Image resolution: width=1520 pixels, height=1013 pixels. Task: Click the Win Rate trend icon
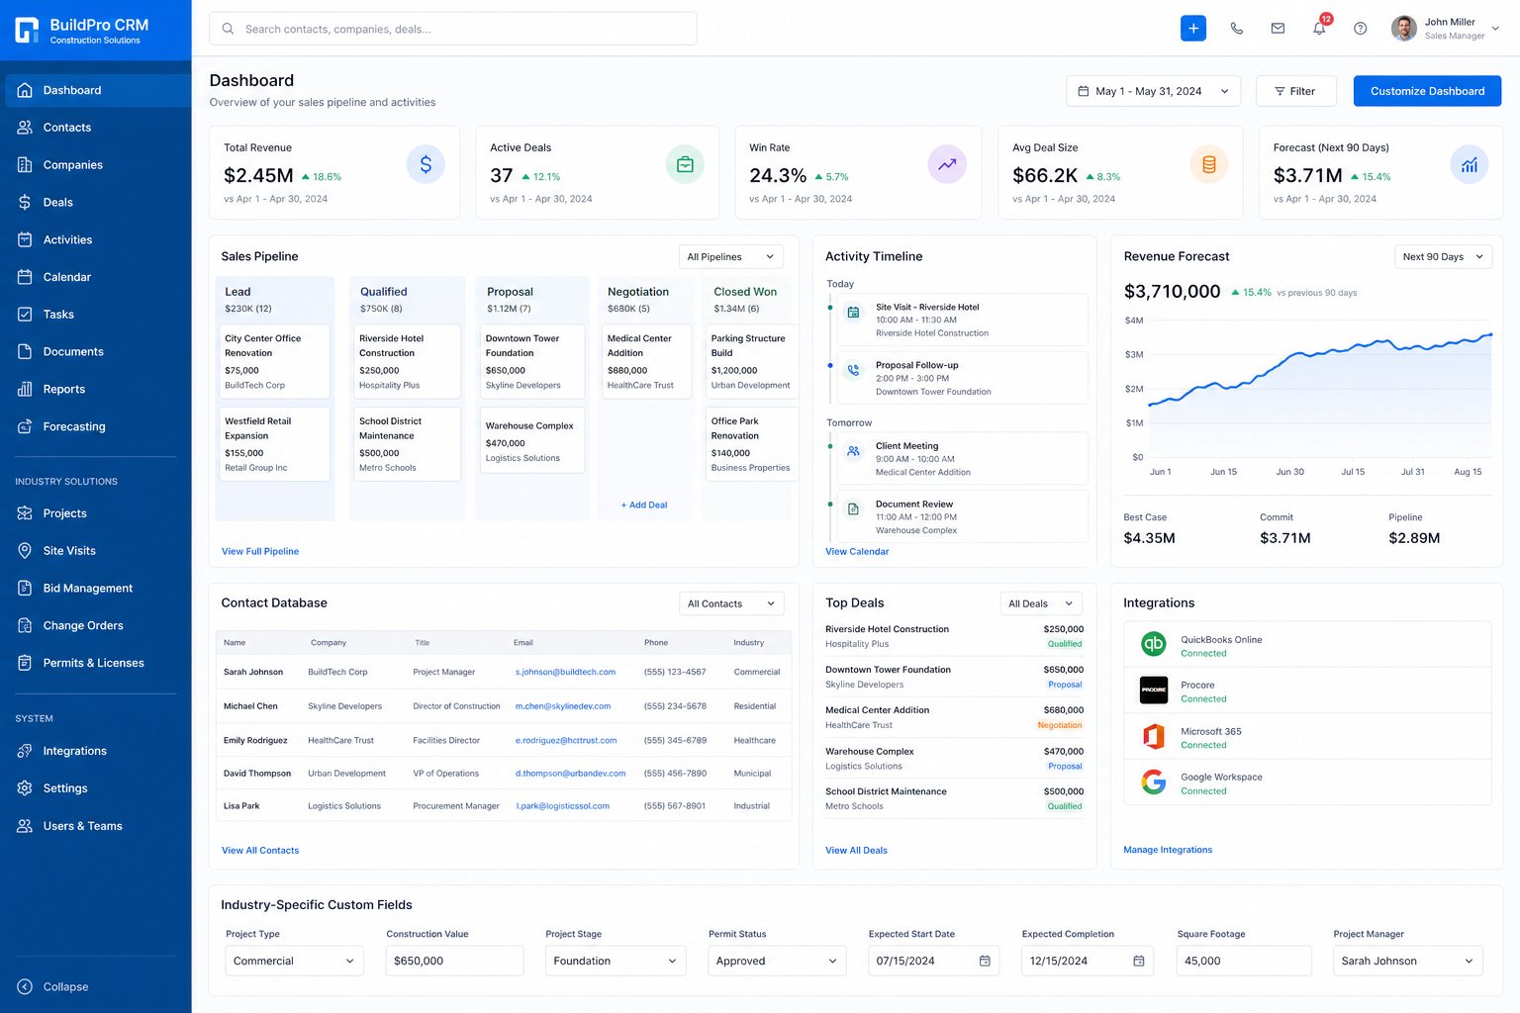coord(947,164)
